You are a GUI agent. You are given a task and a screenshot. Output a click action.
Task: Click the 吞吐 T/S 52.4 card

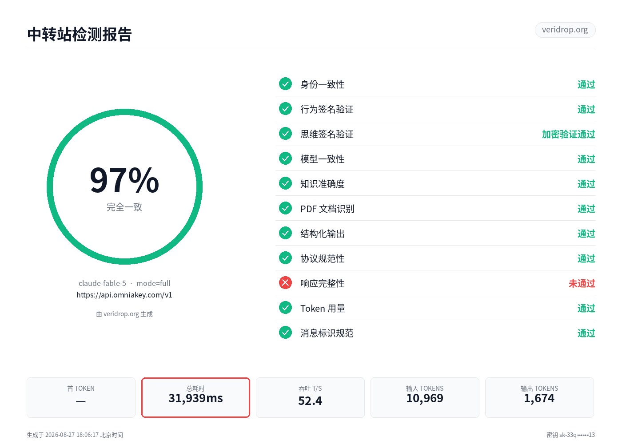point(310,397)
